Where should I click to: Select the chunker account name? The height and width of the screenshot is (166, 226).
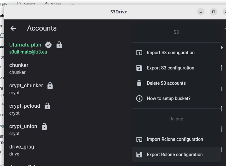19,65
